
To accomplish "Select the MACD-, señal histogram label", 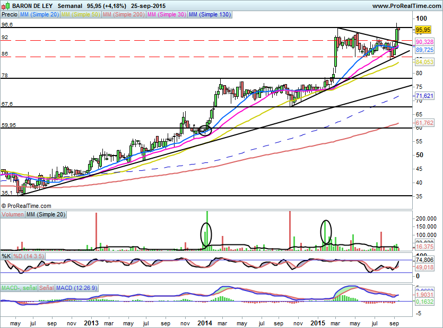I will (19, 288).
